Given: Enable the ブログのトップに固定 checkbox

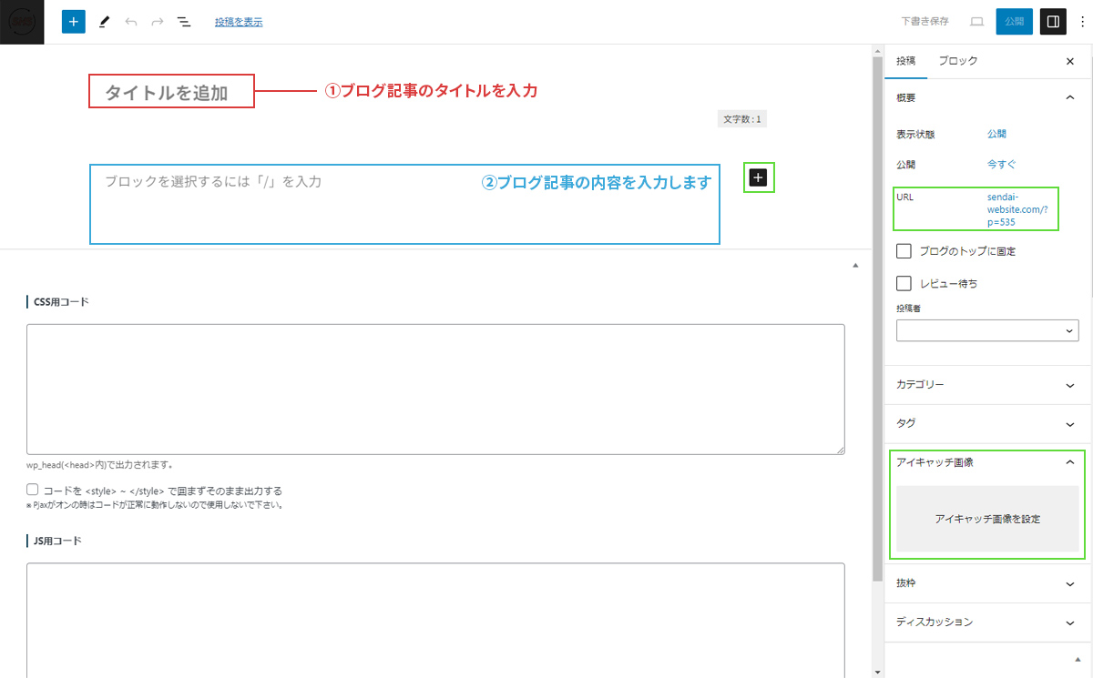Looking at the screenshot, I should pyautogui.click(x=904, y=251).
